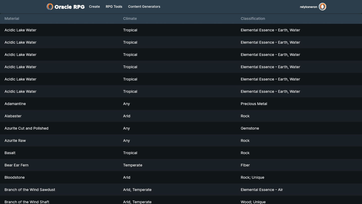Select the Bear Ear Fern row

[16, 165]
